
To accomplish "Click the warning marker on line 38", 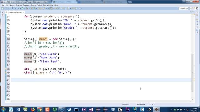I will coord(6,69).
